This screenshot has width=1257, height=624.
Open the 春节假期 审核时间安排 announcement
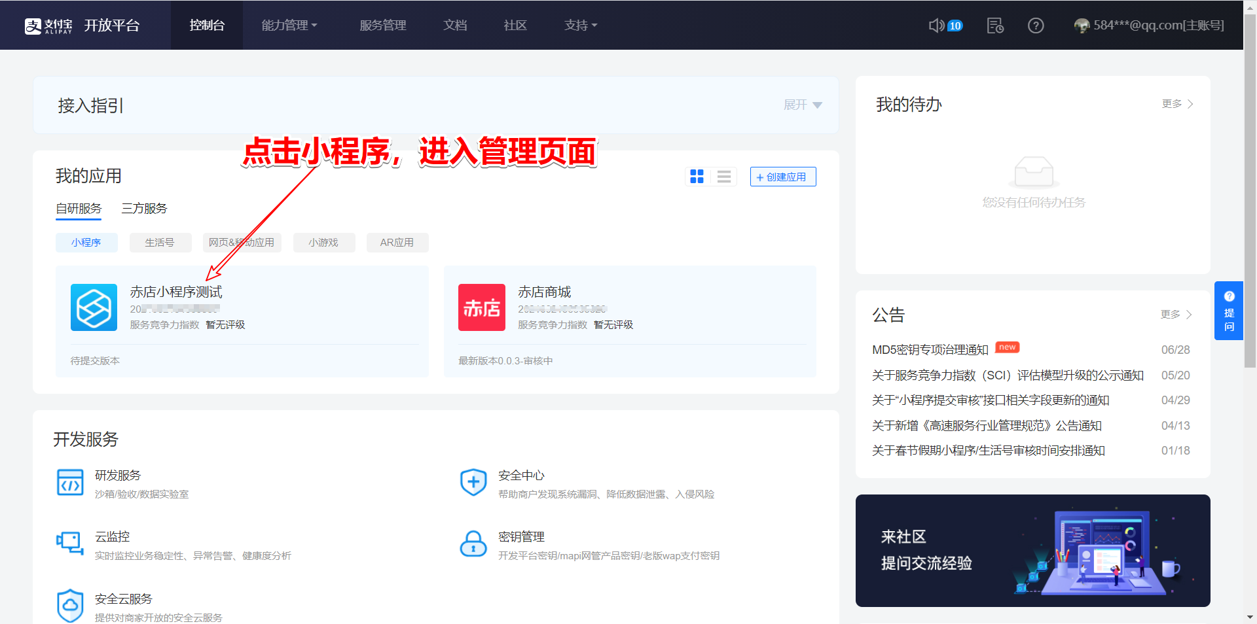click(x=989, y=451)
